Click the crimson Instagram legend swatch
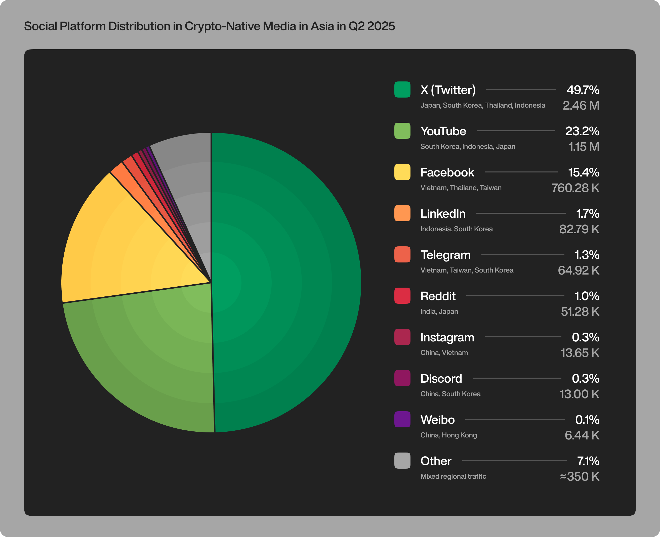This screenshot has width=660, height=537. point(402,337)
